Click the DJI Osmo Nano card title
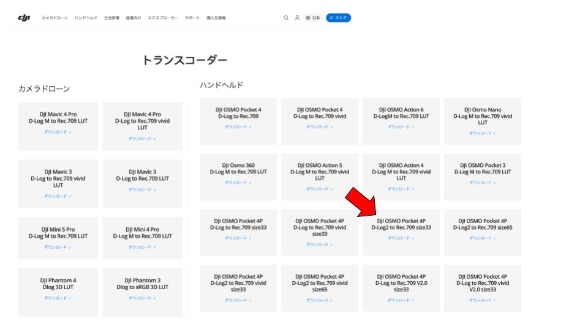The height and width of the screenshot is (330, 588). [483, 116]
